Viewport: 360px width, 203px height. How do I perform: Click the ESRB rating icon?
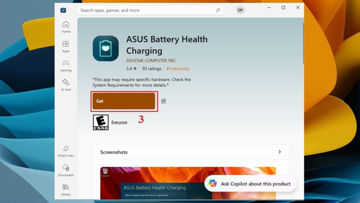pos(101,122)
